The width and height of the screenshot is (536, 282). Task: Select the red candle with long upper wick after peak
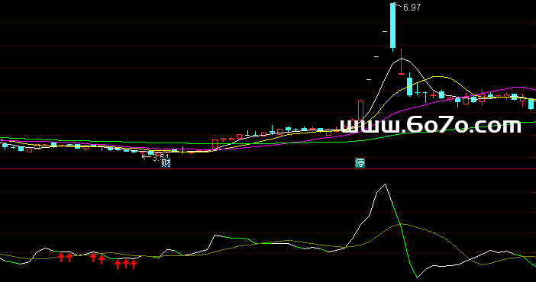pos(402,62)
